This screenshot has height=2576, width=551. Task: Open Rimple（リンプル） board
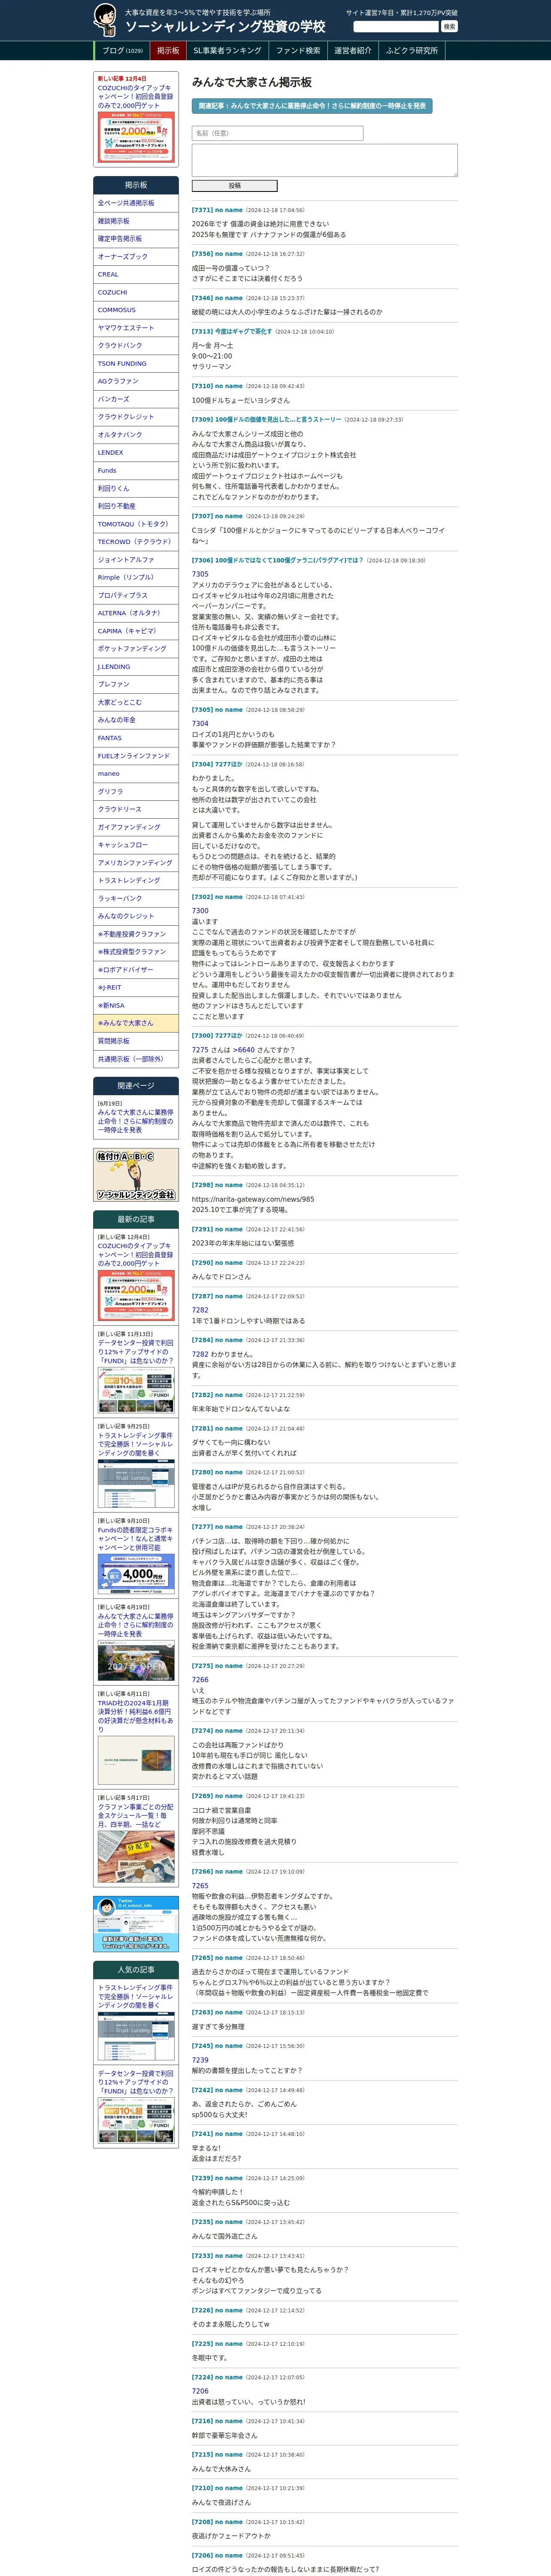click(136, 578)
